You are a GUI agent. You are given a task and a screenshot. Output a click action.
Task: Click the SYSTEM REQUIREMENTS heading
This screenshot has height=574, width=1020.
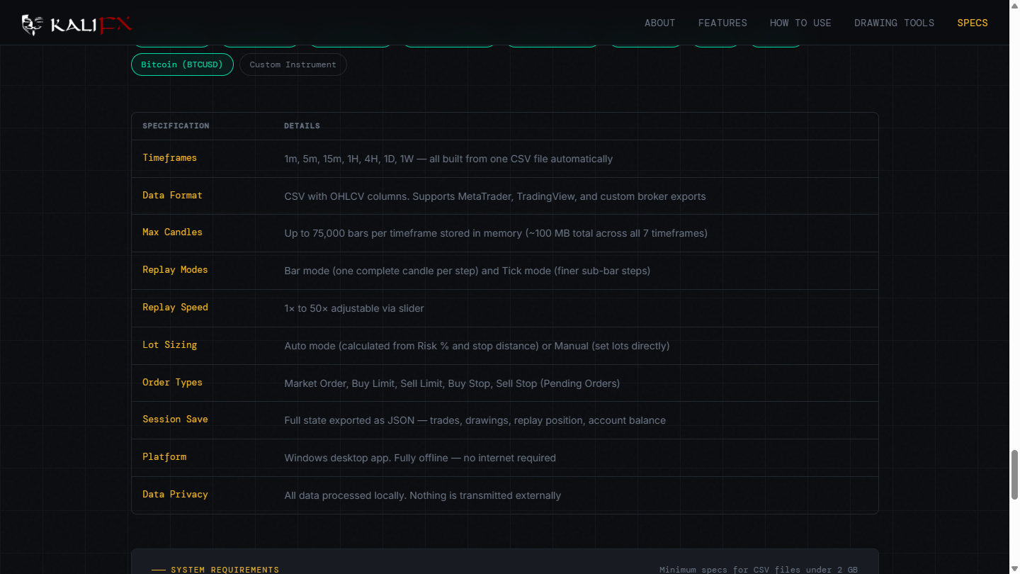pos(225,570)
